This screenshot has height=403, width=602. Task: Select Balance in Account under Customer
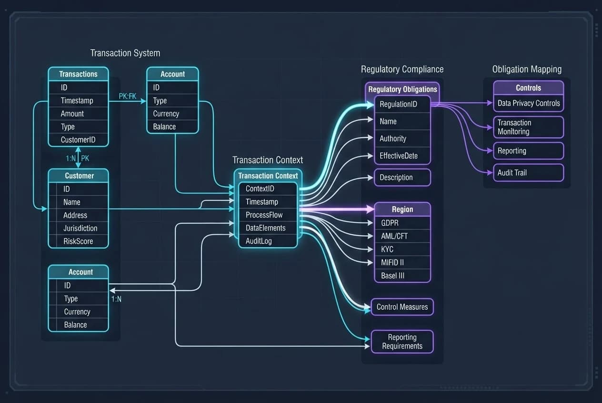click(79, 325)
